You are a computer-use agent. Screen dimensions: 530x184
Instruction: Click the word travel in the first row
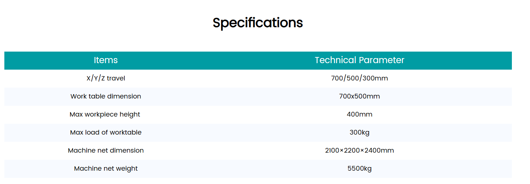116,78
